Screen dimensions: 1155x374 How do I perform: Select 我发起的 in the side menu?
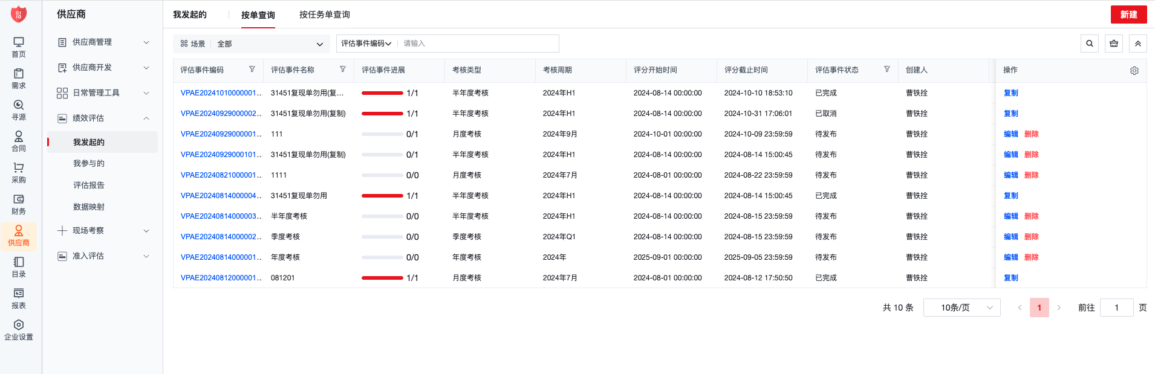(x=103, y=142)
